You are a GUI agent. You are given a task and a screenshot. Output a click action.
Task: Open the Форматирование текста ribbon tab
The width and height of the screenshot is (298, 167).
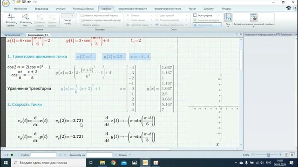click(x=168, y=9)
